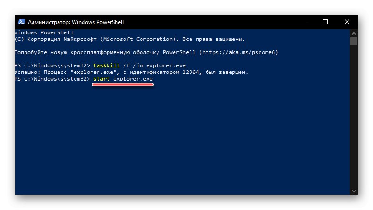Close the PowerShell window
373x210 pixels.
[x=347, y=22]
